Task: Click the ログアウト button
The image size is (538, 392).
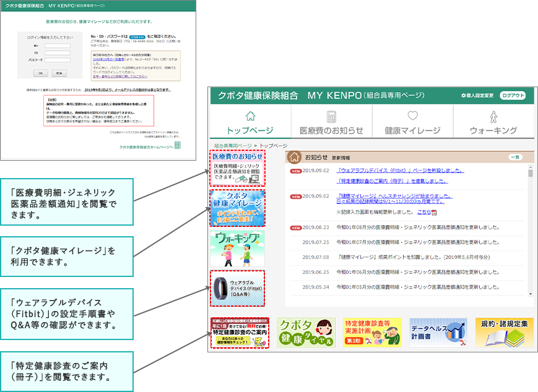Action: (x=513, y=96)
